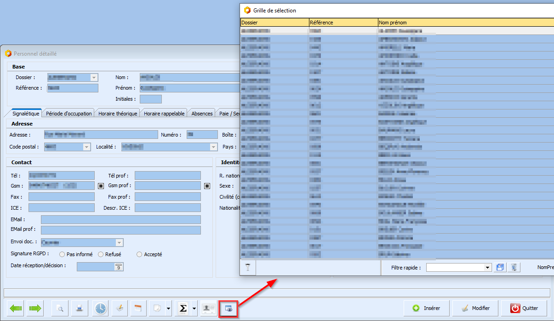Select the 'Pas informé' radio button
The image size is (554, 321).
click(x=62, y=254)
